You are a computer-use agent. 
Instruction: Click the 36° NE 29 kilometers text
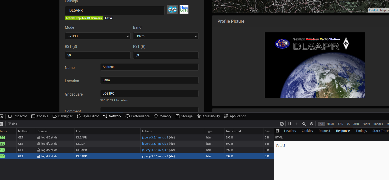(114, 100)
